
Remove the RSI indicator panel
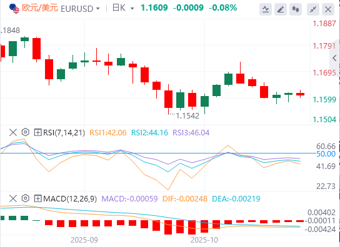pos(13,132)
